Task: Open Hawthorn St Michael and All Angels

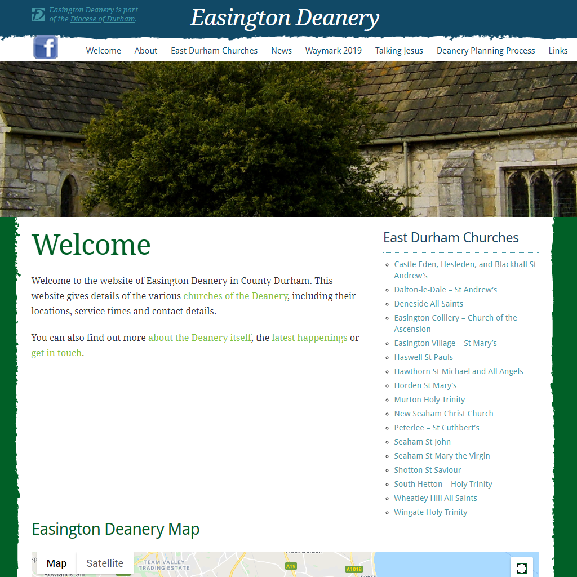Action: (459, 372)
